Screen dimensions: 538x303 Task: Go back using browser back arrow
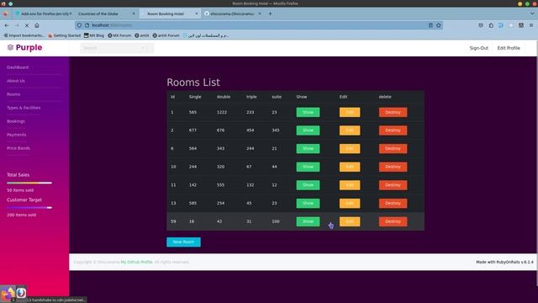pyautogui.click(x=7, y=25)
